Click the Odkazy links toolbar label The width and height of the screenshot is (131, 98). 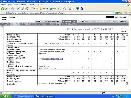126,13
